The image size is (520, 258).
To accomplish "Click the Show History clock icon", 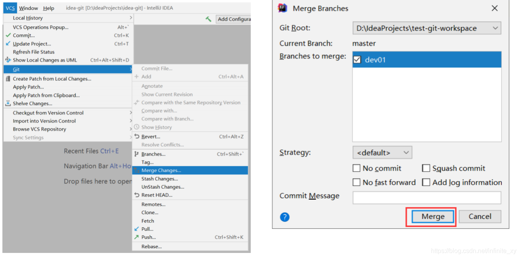I will (x=137, y=127).
